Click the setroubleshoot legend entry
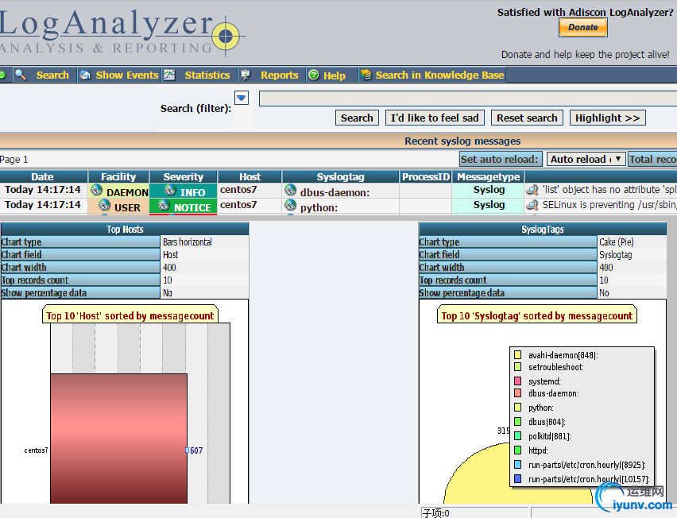Viewport: 677px width, 518px height. click(x=556, y=367)
